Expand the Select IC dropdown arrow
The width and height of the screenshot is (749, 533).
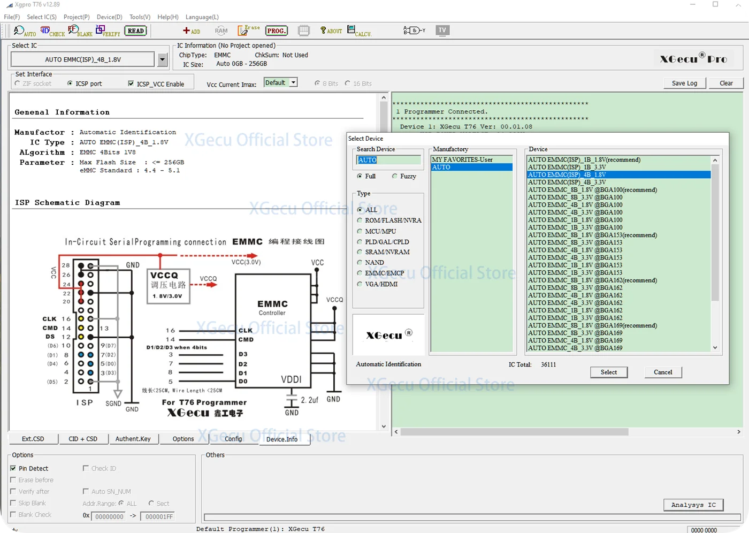pyautogui.click(x=163, y=59)
